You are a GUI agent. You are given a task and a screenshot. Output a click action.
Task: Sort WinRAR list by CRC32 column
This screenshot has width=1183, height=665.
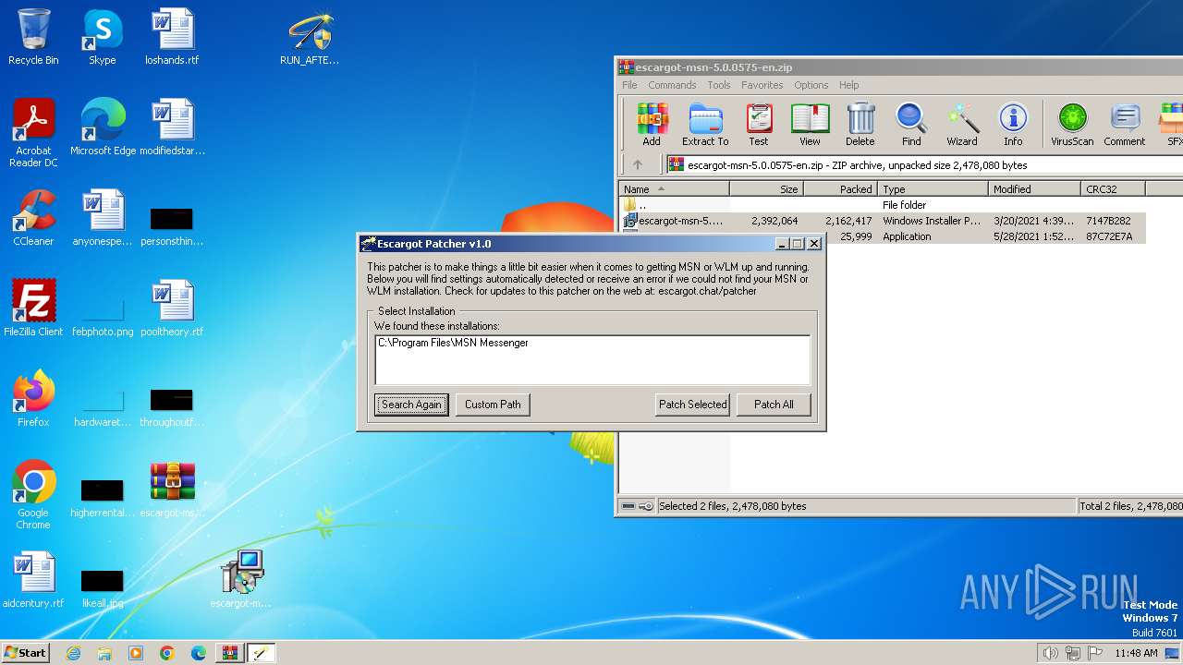click(x=1113, y=189)
